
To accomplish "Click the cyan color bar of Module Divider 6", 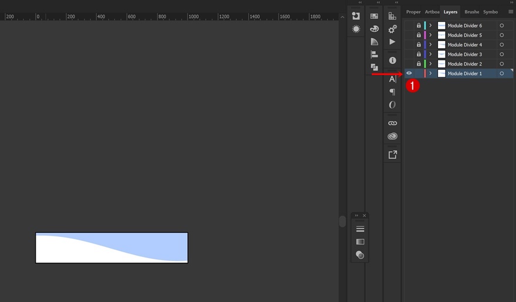I will pyautogui.click(x=425, y=25).
